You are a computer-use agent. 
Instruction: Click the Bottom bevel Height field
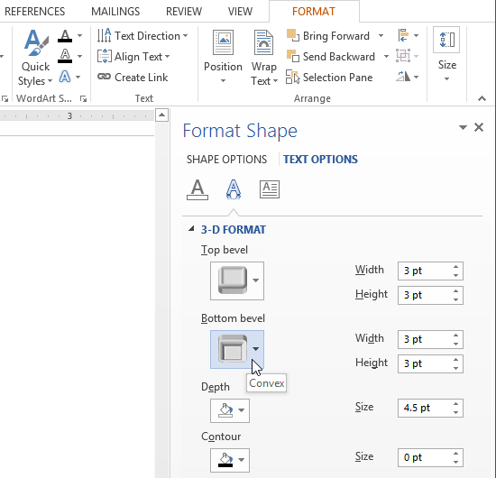click(x=425, y=363)
